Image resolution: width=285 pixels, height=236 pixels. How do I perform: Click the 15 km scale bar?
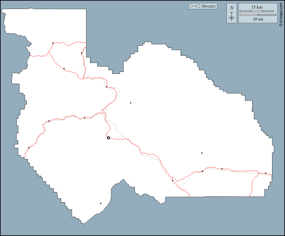point(257,11)
